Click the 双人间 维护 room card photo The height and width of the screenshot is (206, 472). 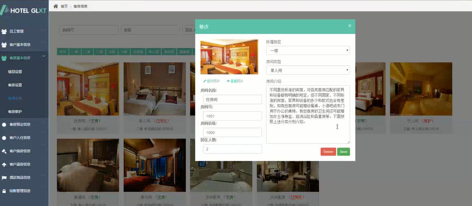click(421, 89)
